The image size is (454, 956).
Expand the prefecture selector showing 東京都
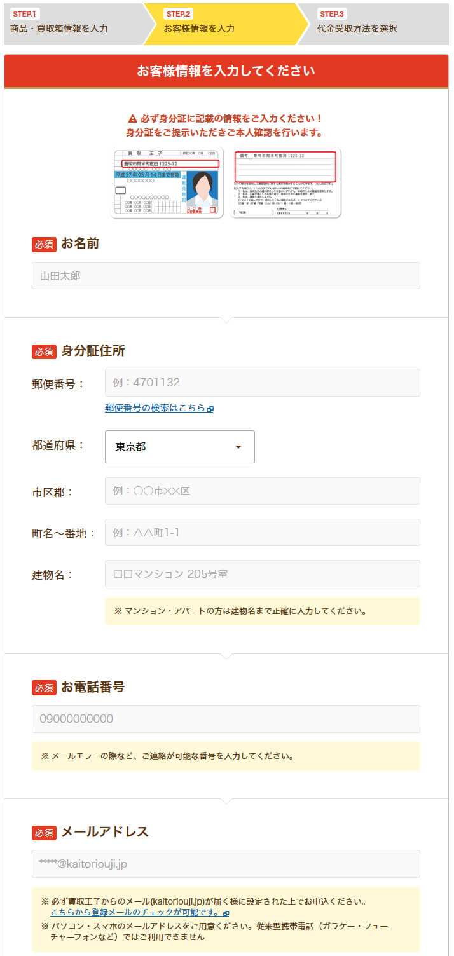click(180, 447)
